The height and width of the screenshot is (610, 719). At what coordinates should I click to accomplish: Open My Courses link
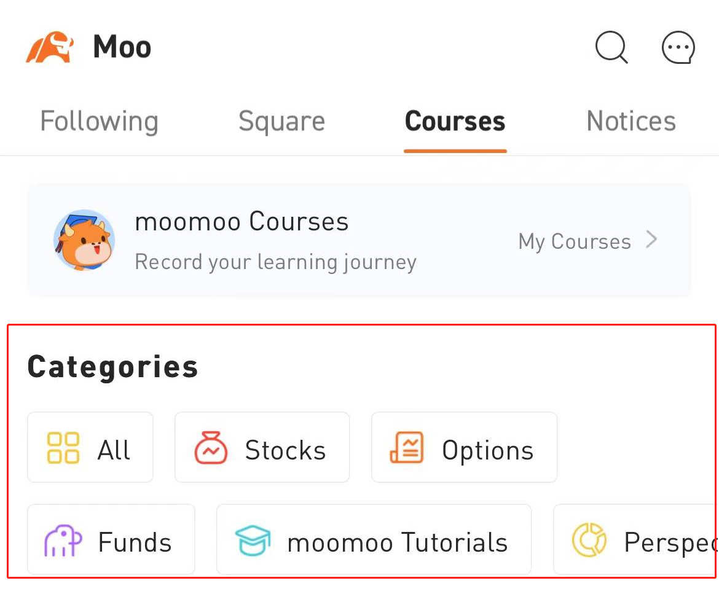(x=575, y=241)
